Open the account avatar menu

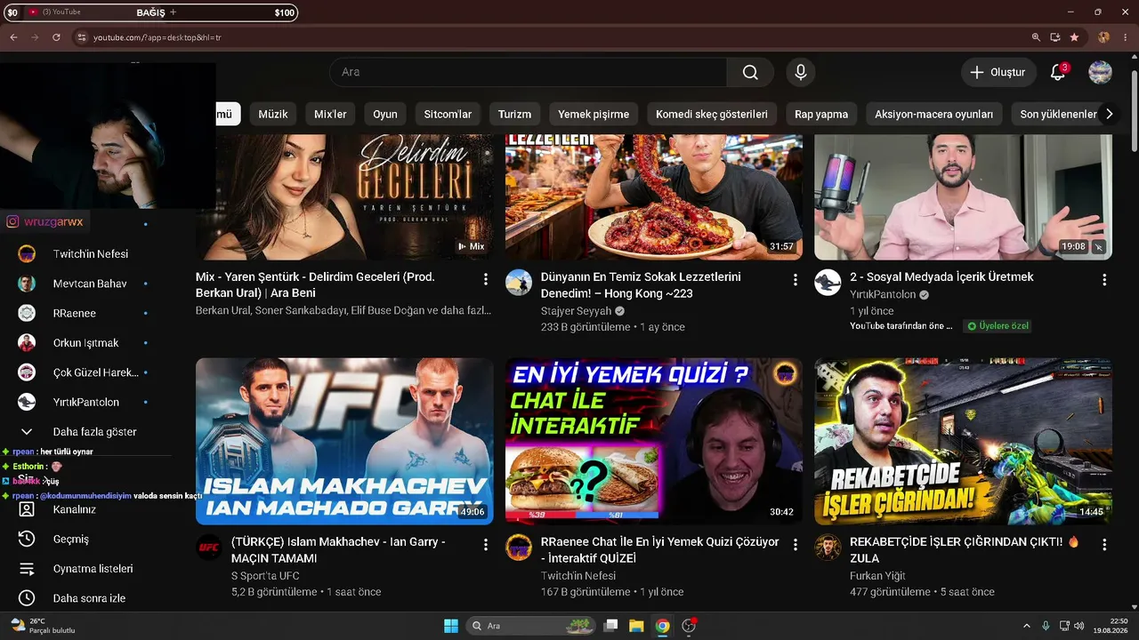click(x=1101, y=72)
